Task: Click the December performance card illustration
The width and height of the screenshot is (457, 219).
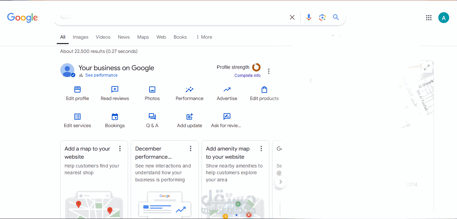Action: click(x=165, y=205)
